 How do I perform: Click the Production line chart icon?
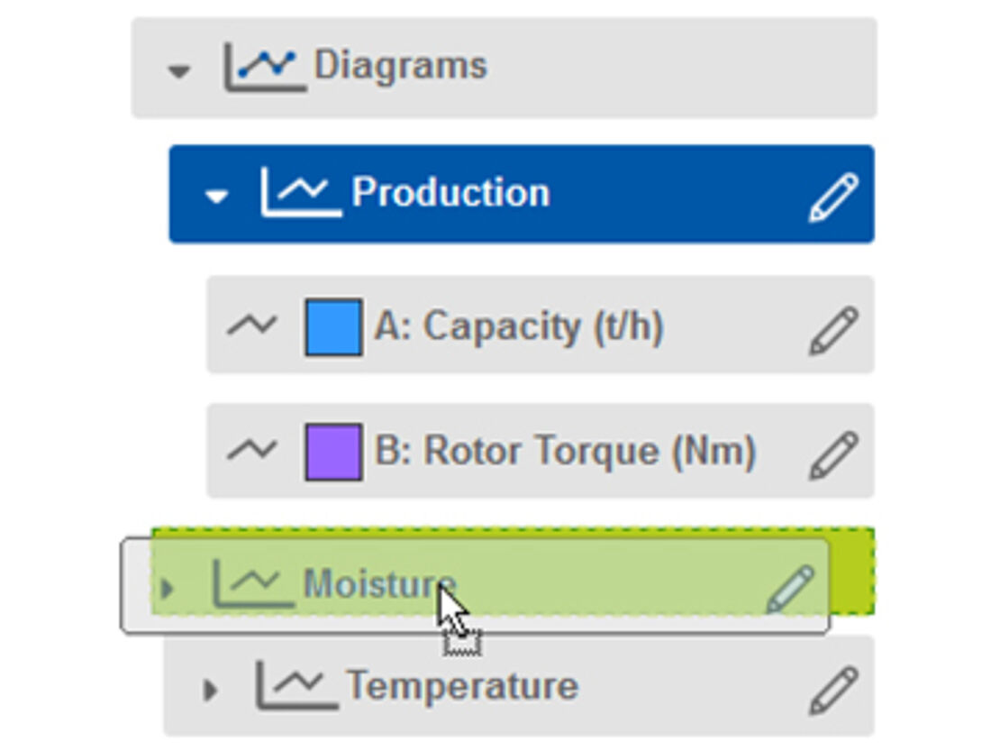click(300, 192)
